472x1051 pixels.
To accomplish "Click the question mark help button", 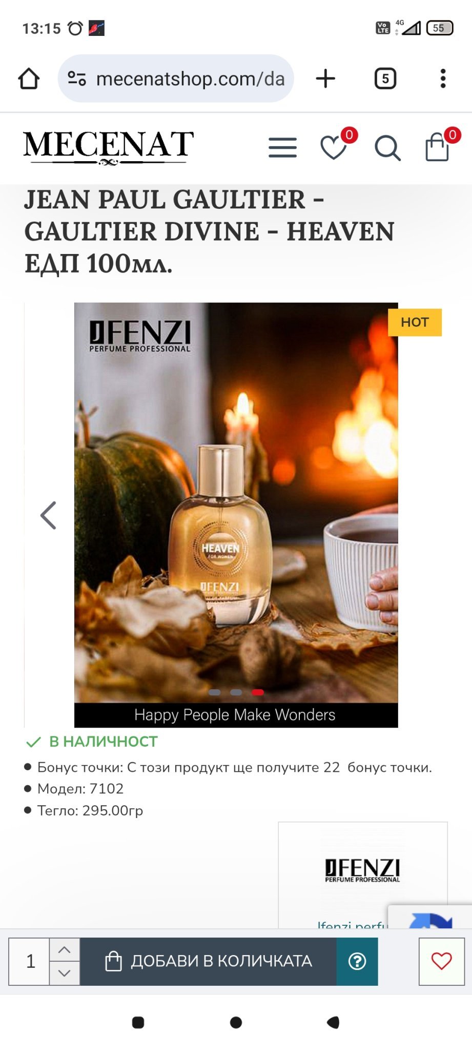I will [357, 961].
